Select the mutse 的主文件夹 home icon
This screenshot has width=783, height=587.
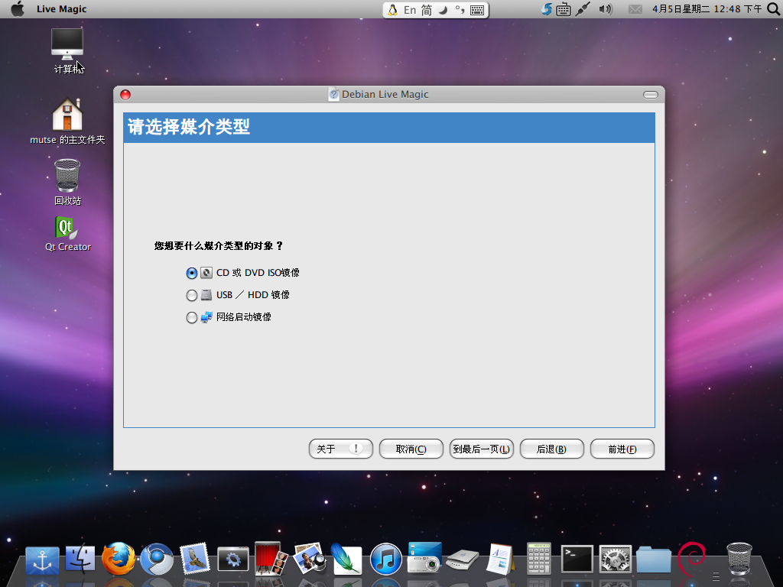[x=67, y=122]
